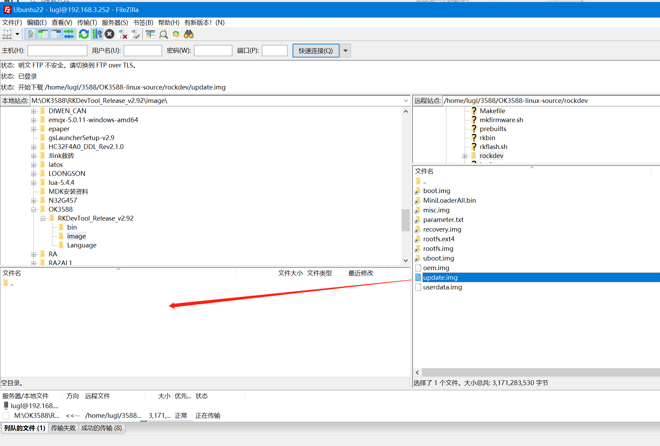Select update.img in remote list
660x446 pixels.
(x=440, y=277)
